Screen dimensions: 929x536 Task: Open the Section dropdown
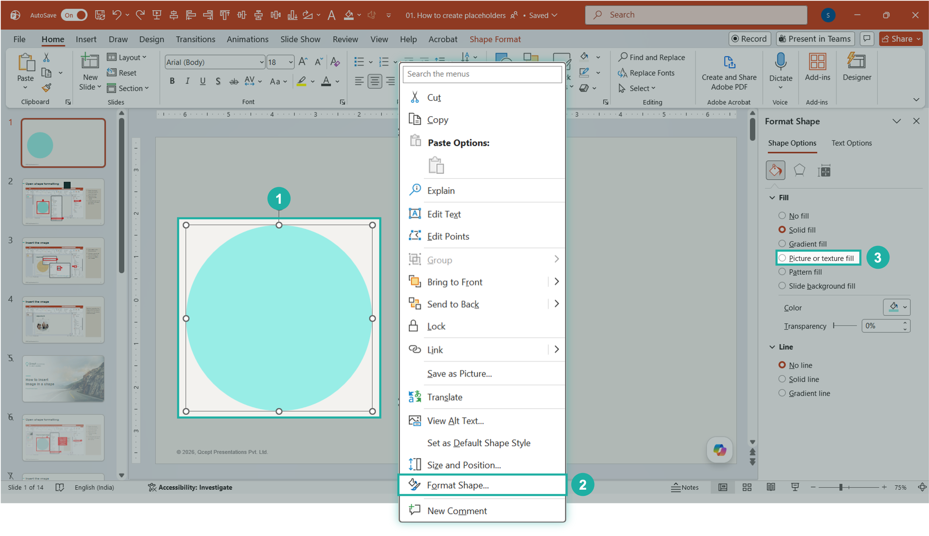(x=128, y=88)
